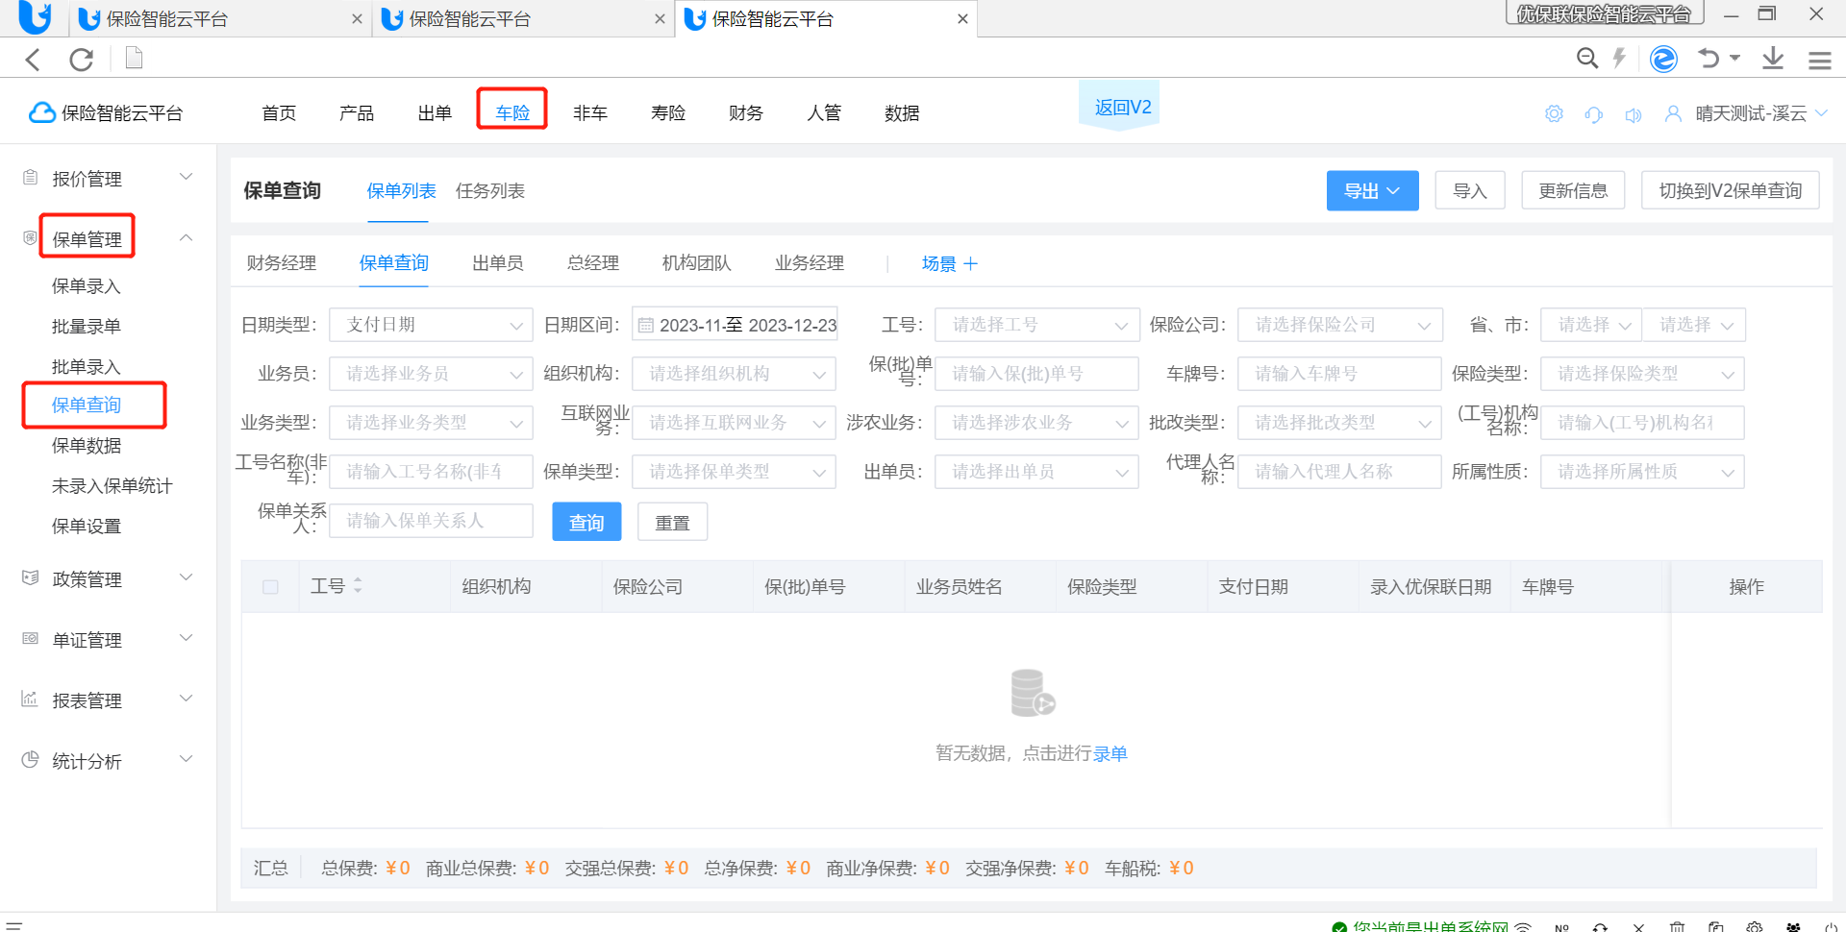Click the trash icon in status bar
The width and height of the screenshot is (1846, 932).
pos(1678,927)
